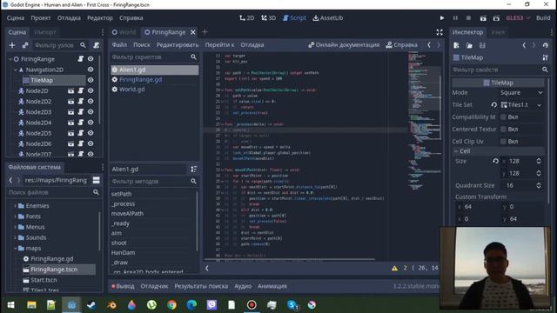Screen dimensions: 557x313
Task: Search icon in script filter field
Action: point(193,57)
